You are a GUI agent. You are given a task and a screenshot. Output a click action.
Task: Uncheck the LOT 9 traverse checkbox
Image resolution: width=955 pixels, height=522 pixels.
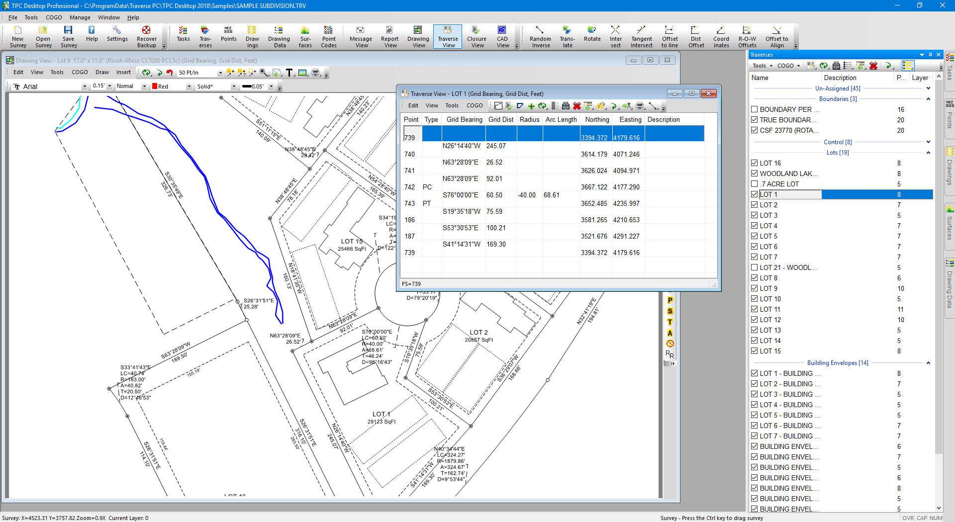pos(755,288)
